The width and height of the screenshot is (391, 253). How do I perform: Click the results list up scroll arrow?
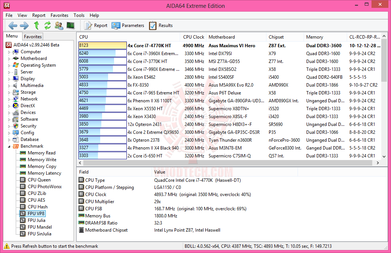(384, 36)
